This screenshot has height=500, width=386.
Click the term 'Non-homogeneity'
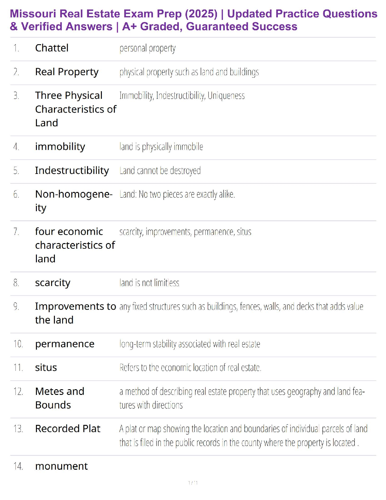pos(73,201)
